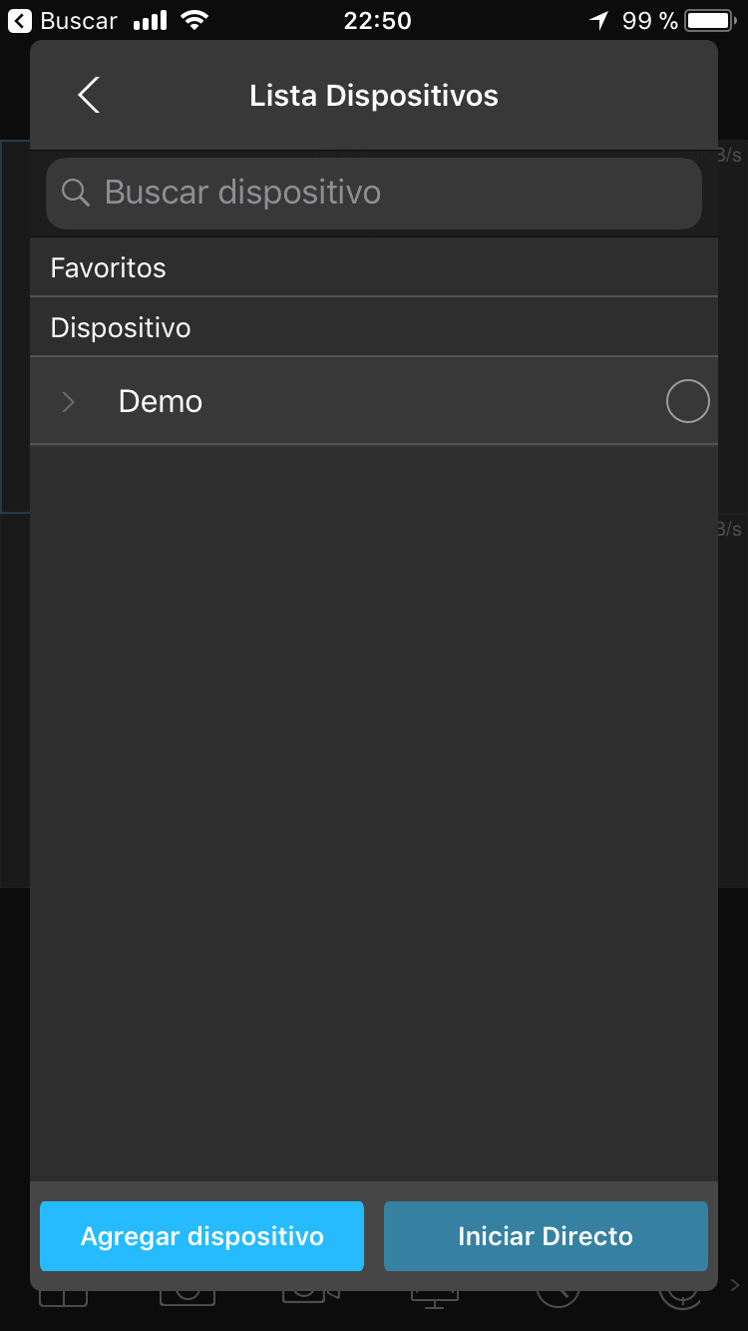Focus the Buscar dispositivo search field
This screenshot has height=1331, width=748.
click(x=374, y=193)
